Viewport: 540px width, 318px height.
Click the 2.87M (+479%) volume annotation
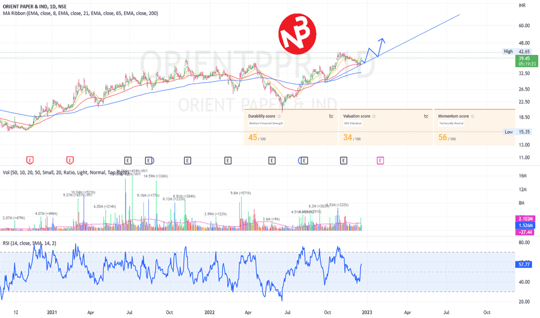coord(14,218)
